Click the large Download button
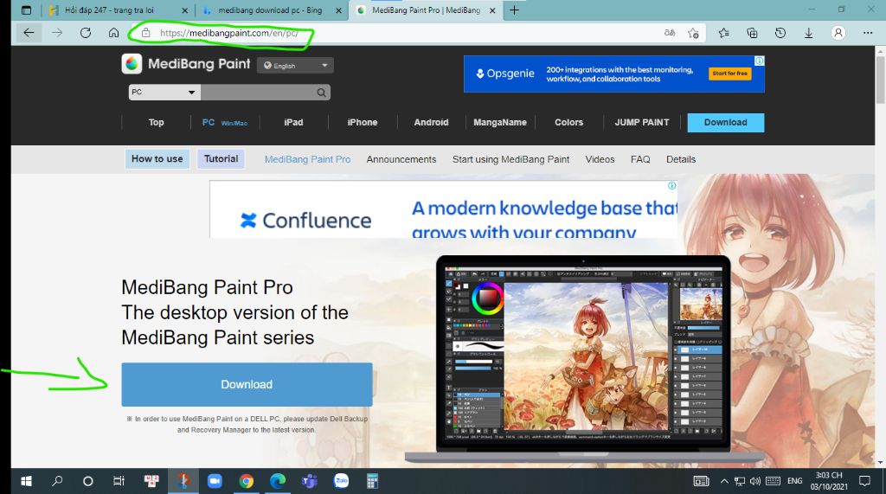 (x=247, y=384)
